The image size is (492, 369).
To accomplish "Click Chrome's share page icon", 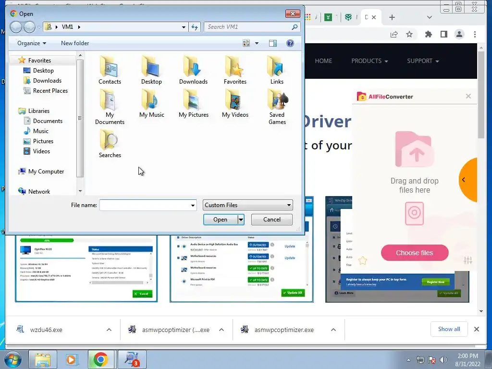I will (394, 34).
